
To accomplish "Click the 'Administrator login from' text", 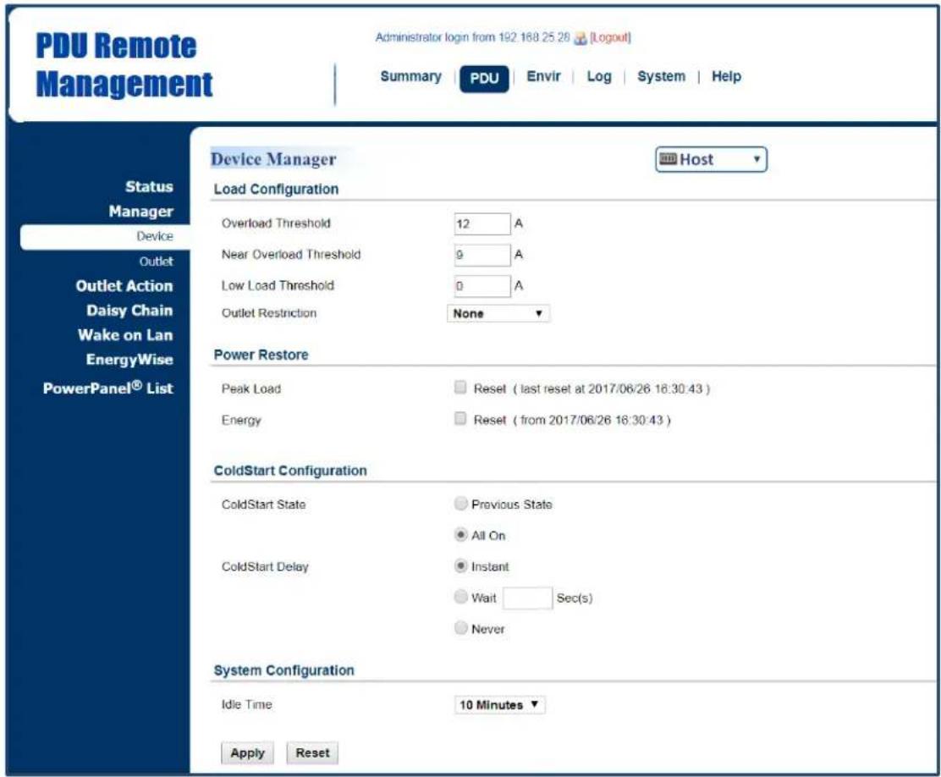I will 436,37.
